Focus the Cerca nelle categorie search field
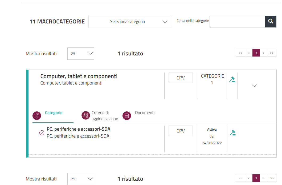 237,22
